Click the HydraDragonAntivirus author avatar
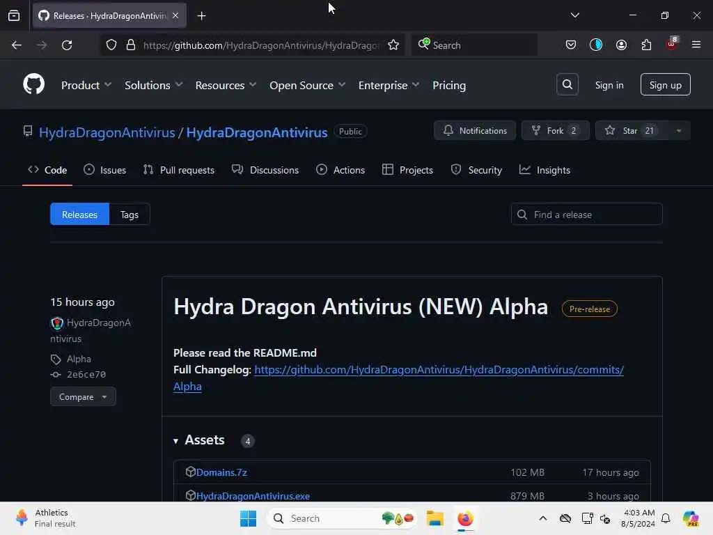This screenshot has width=713, height=535. [57, 323]
